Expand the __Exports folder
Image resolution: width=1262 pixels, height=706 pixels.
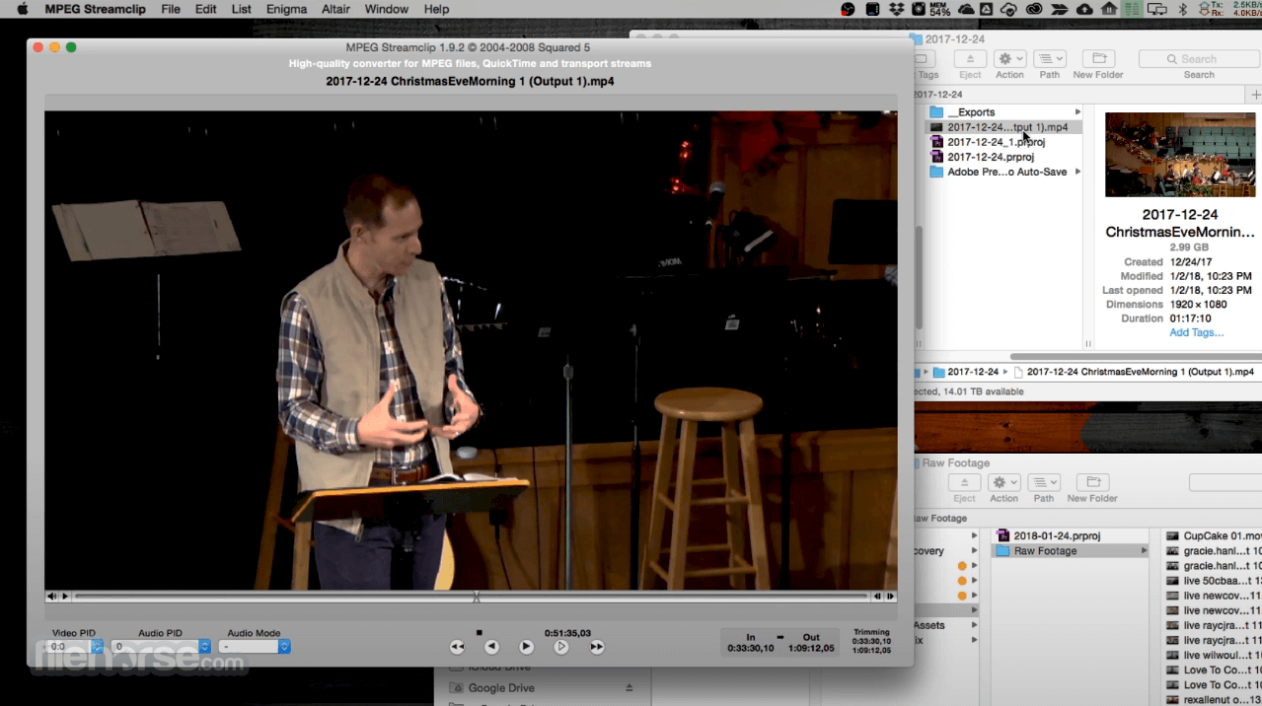(1077, 112)
